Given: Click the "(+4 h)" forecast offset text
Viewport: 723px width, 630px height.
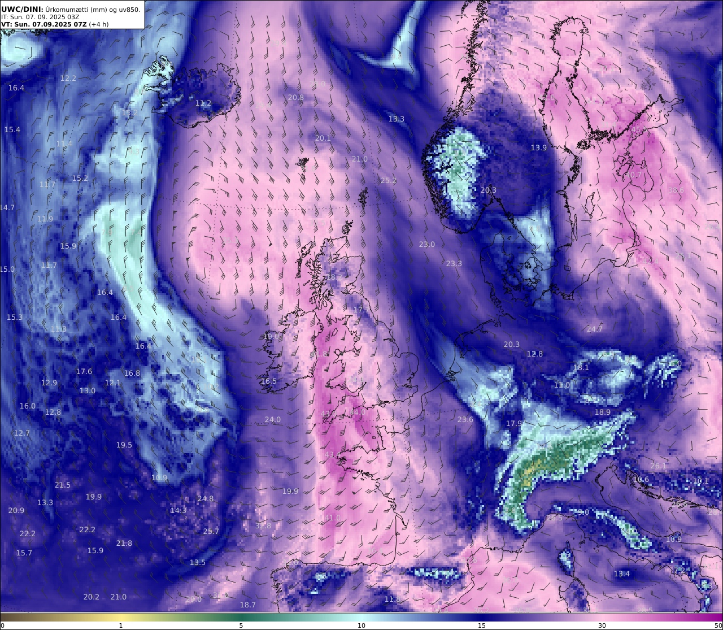Looking at the screenshot, I should [98, 24].
